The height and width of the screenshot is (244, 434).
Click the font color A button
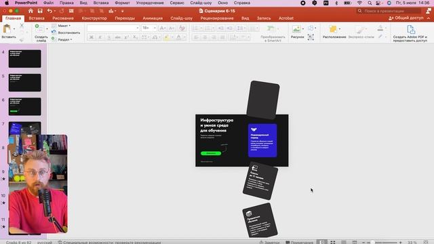click(x=178, y=37)
